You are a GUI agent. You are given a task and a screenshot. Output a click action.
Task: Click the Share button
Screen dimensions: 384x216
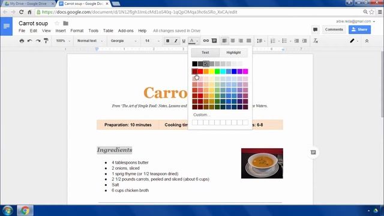coord(359,29)
